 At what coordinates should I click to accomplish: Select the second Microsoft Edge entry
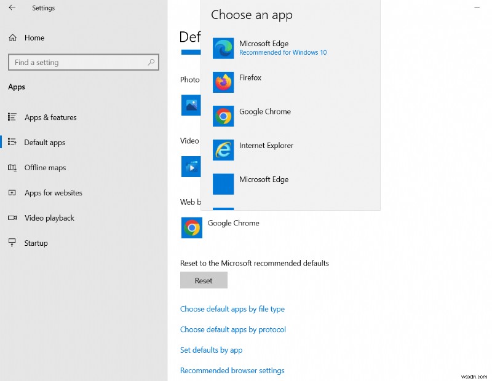point(264,179)
